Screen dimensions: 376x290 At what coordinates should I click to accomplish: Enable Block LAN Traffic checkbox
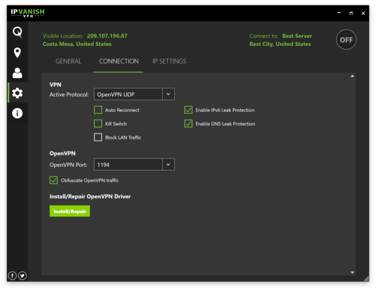point(98,137)
